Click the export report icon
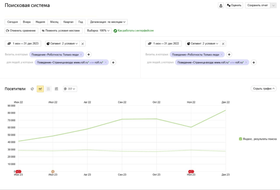 click(x=221, y=6)
